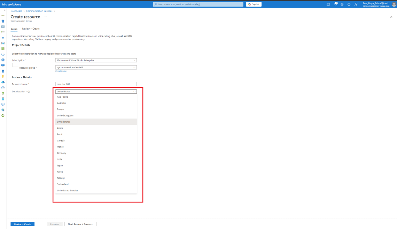The width and height of the screenshot is (397, 229).
Task: Open the Feedback icon in the top bar
Action: (356, 4)
